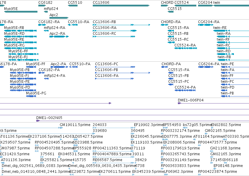Select the CG6204 gene label
Screen dimensions: 249x176
pos(205,3)
